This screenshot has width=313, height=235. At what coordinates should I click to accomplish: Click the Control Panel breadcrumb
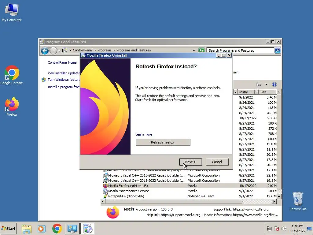[x=83, y=50]
